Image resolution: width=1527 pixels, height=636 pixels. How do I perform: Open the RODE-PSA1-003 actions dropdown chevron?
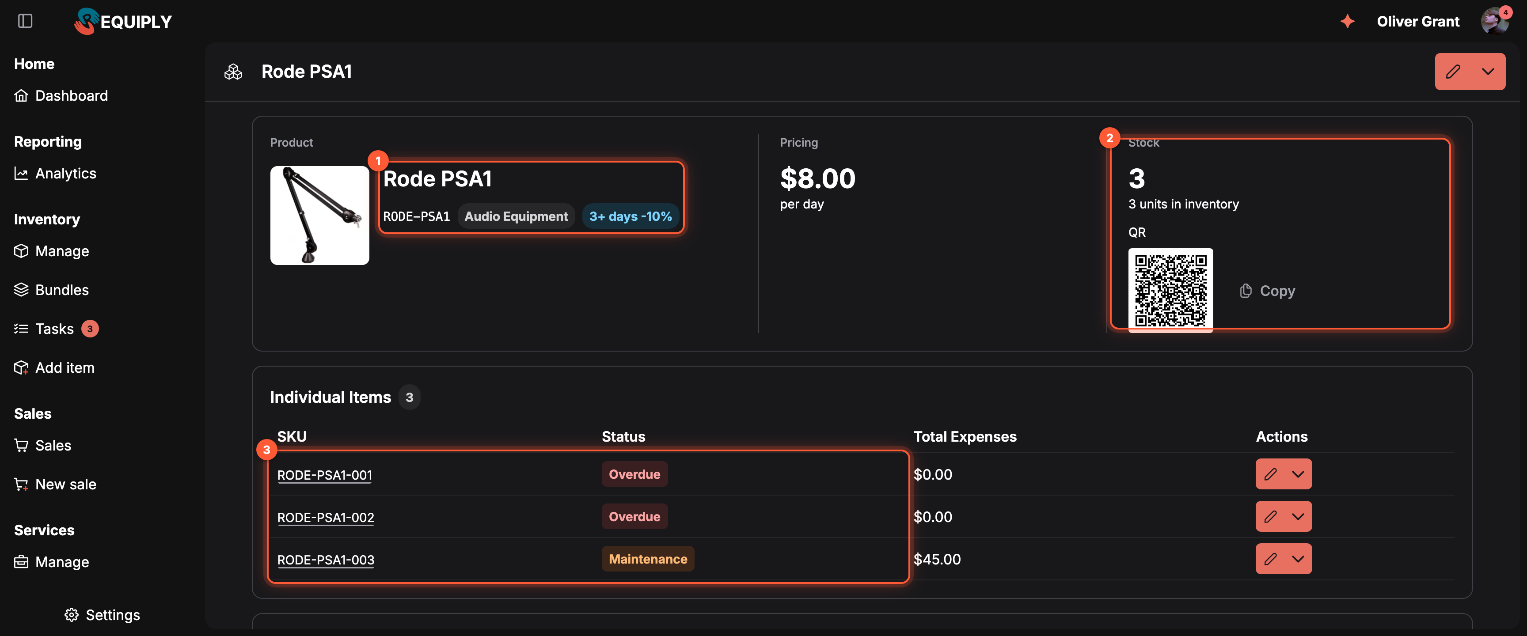tap(1298, 559)
